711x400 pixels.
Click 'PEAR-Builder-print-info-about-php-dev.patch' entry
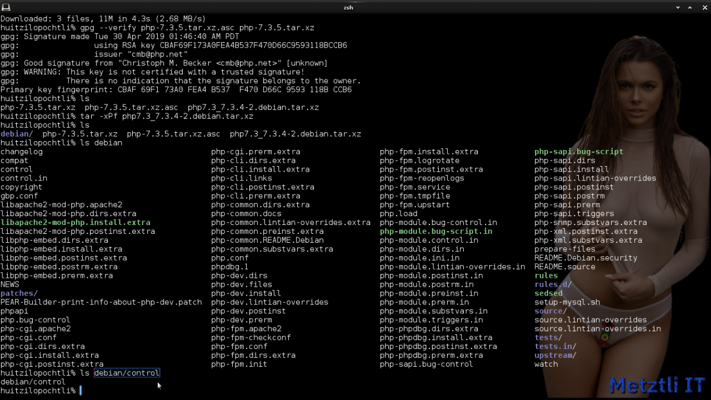coord(101,302)
